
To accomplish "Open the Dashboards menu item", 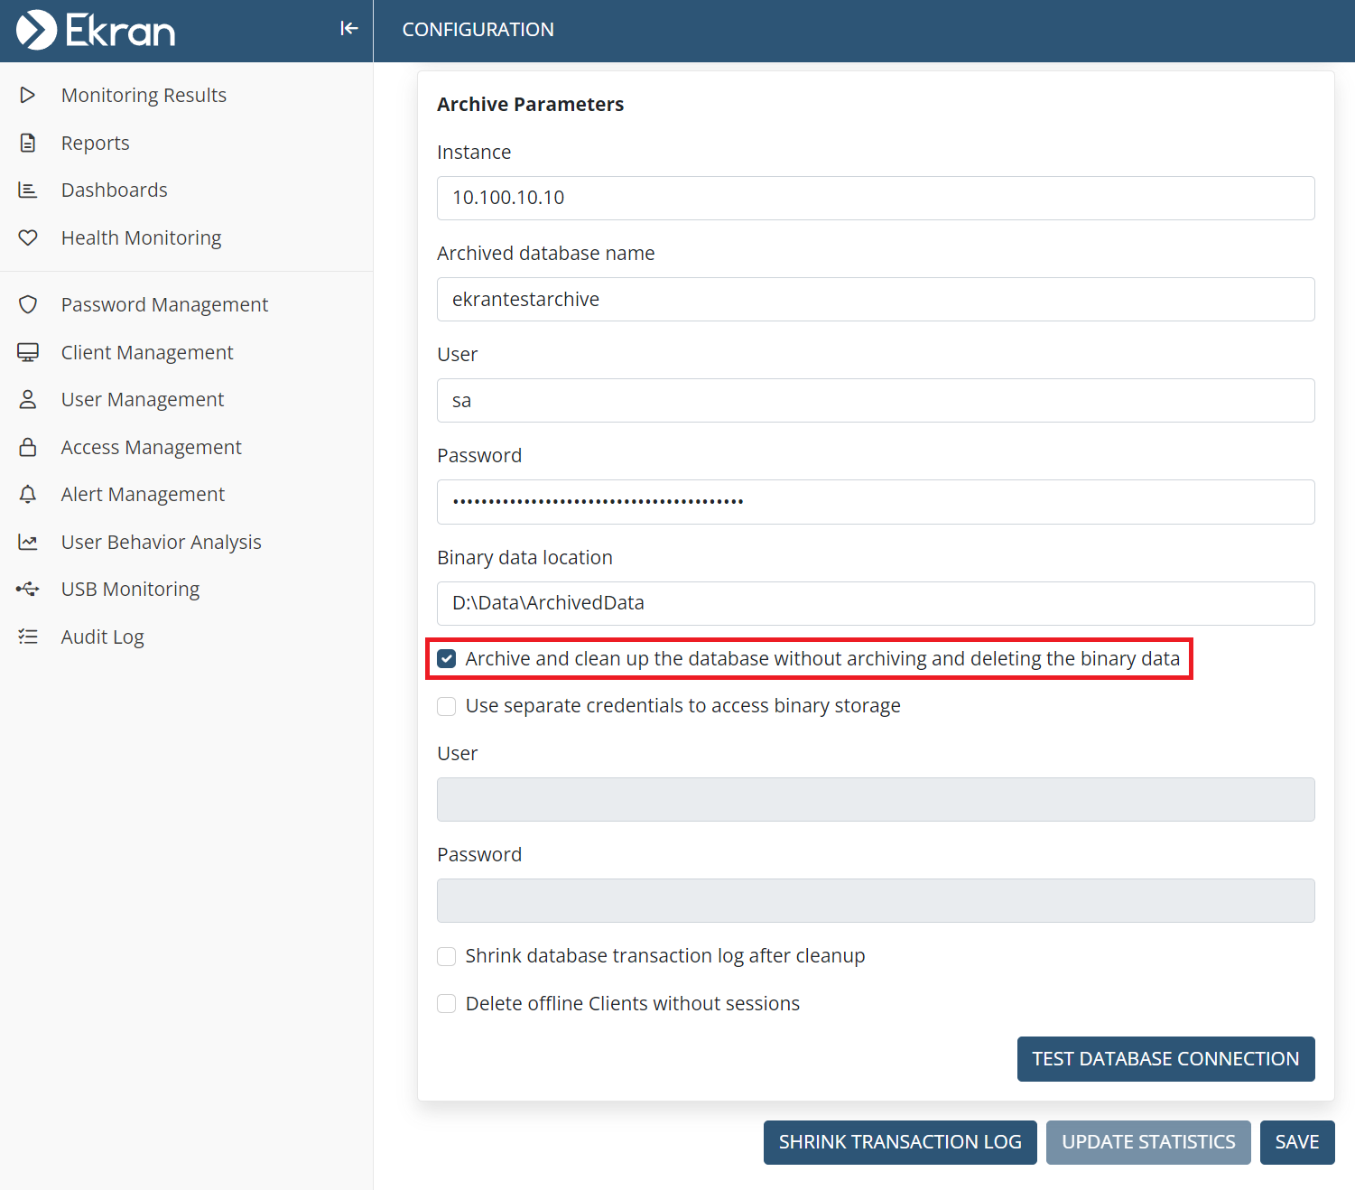I will click(x=114, y=190).
